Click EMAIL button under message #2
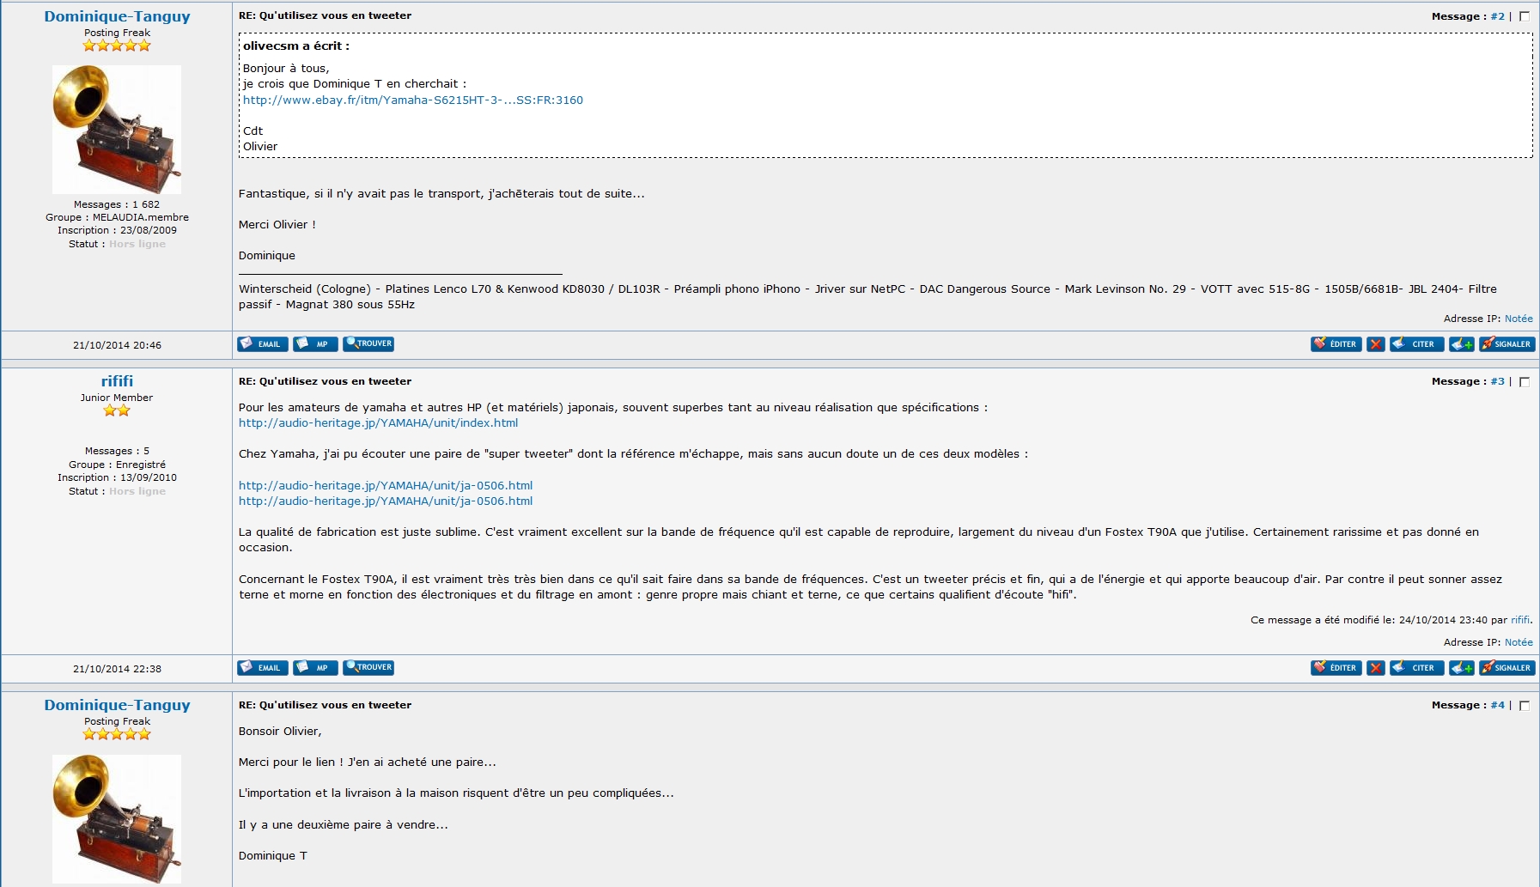1540x887 pixels. 262,344
